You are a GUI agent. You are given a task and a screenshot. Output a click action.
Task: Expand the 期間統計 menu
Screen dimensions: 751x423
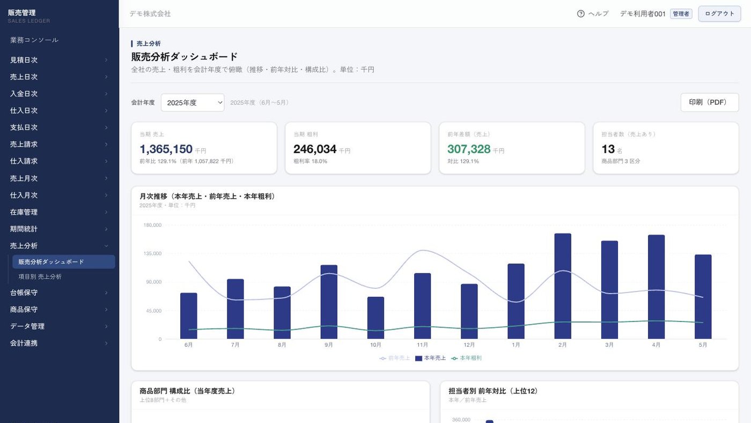[x=59, y=229]
